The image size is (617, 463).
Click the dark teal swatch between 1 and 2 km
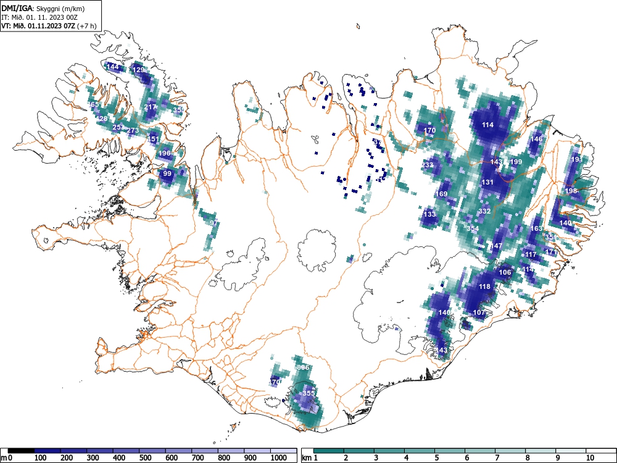pyautogui.click(x=329, y=451)
